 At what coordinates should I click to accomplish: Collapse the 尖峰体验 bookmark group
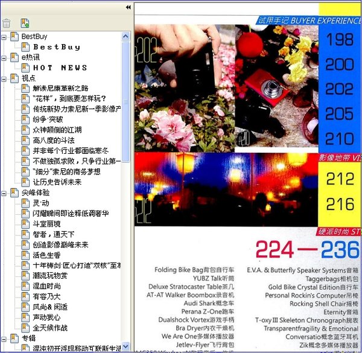4,193
